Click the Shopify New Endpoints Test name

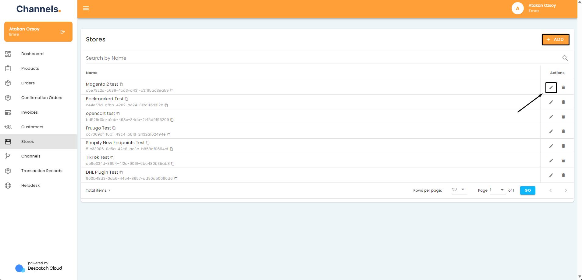115,143
